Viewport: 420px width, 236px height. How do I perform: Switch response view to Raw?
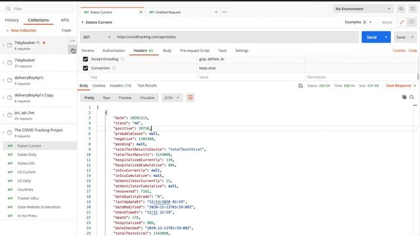(x=106, y=98)
